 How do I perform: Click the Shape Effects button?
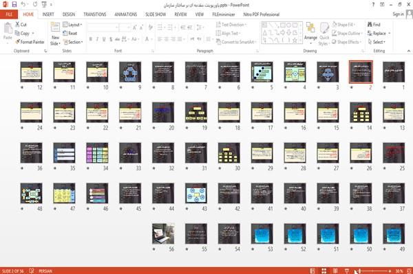347,42
